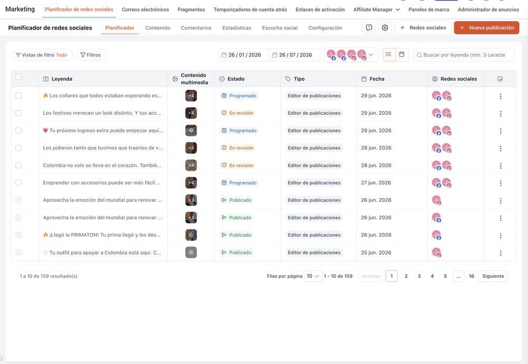528x364 pixels.
Task: Check the 'Tu próximo ingreso extra' row checkbox
Action: tap(18, 130)
